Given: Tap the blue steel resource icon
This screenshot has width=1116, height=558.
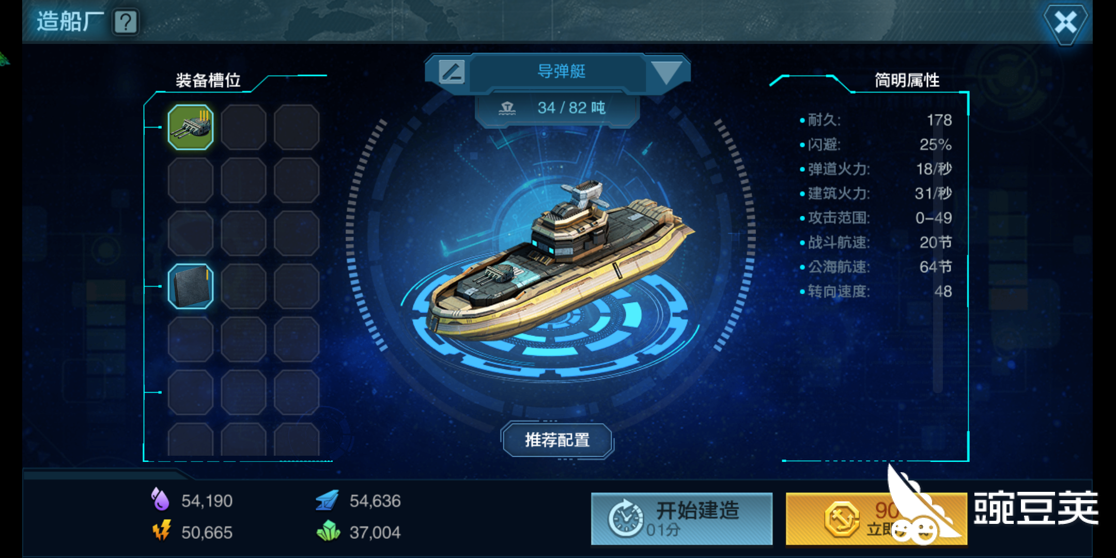Looking at the screenshot, I should coord(327,500).
